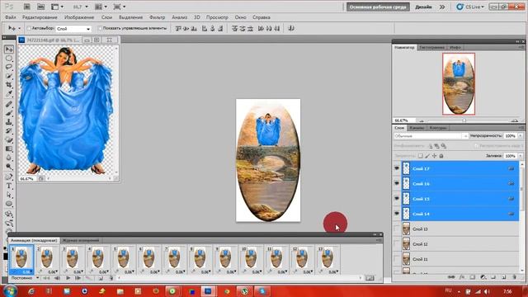Open the Редактирование menu
The image size is (528, 297).
click(40, 17)
